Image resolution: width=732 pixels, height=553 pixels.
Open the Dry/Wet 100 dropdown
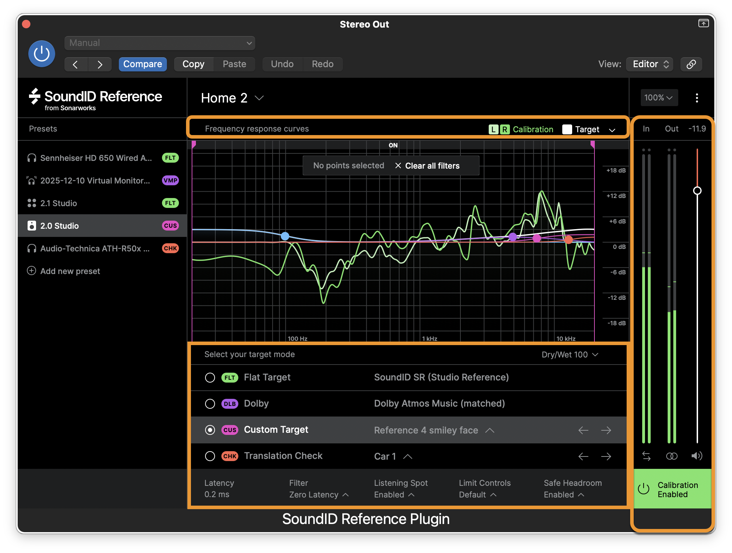[x=570, y=355]
